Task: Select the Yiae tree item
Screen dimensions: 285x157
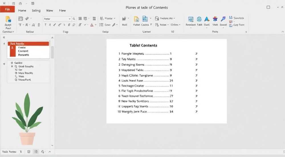Action: 21,76
